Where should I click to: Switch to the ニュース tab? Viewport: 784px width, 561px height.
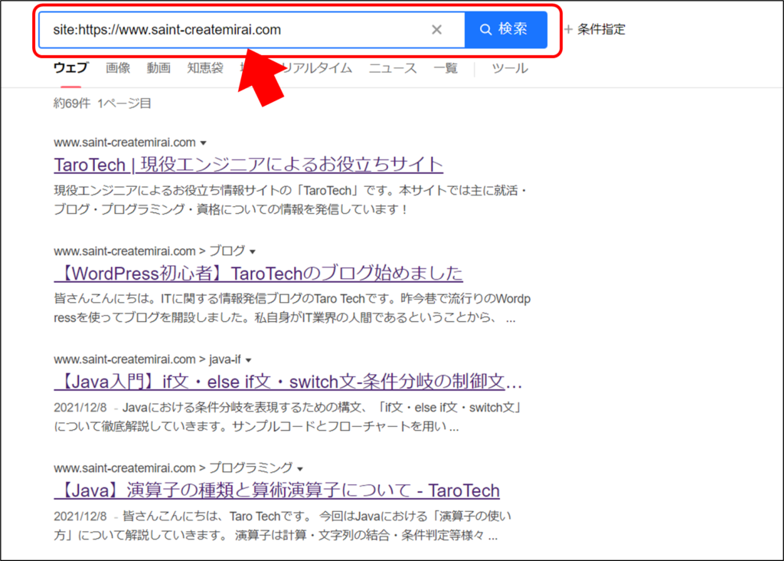coord(393,67)
